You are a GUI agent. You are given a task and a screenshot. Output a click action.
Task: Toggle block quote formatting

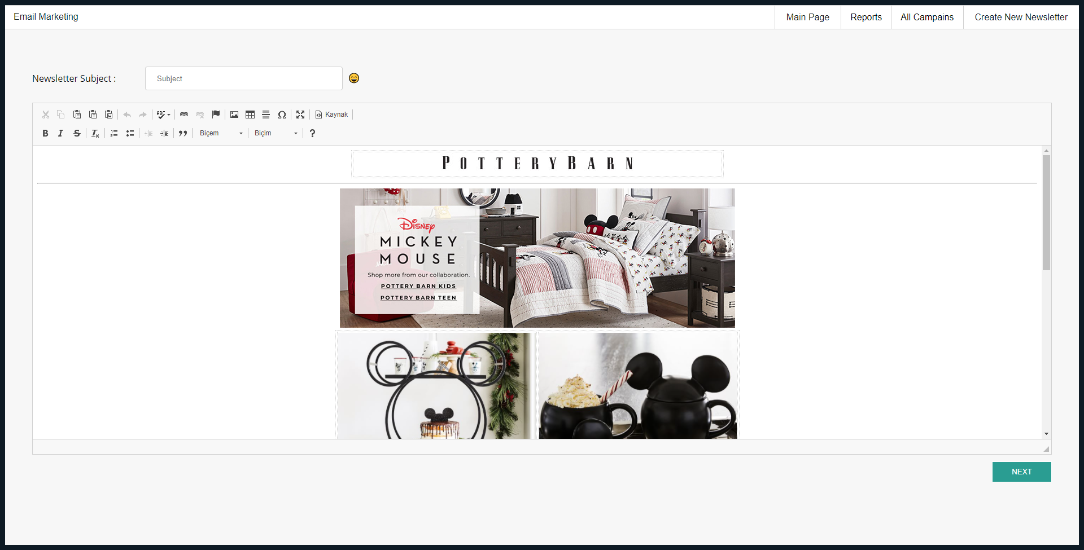click(183, 133)
